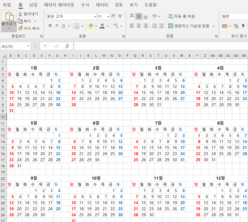The image size is (248, 222).
Task: Switch to the Data (데이터) tab
Action: (x=102, y=5)
